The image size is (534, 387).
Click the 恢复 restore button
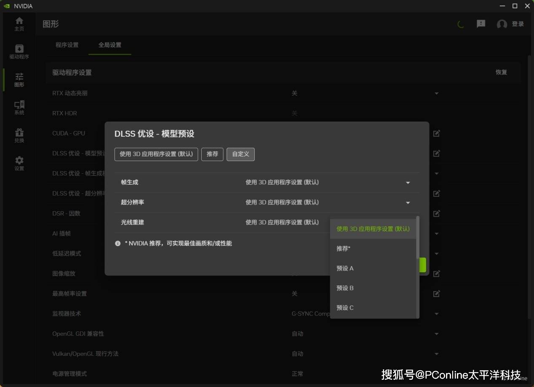coord(501,72)
